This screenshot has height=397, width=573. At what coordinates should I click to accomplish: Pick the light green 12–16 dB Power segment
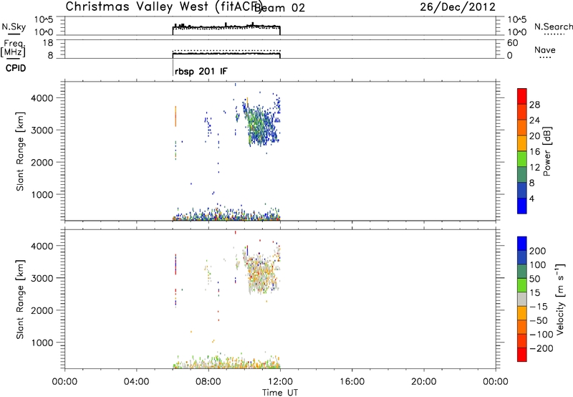coord(522,159)
